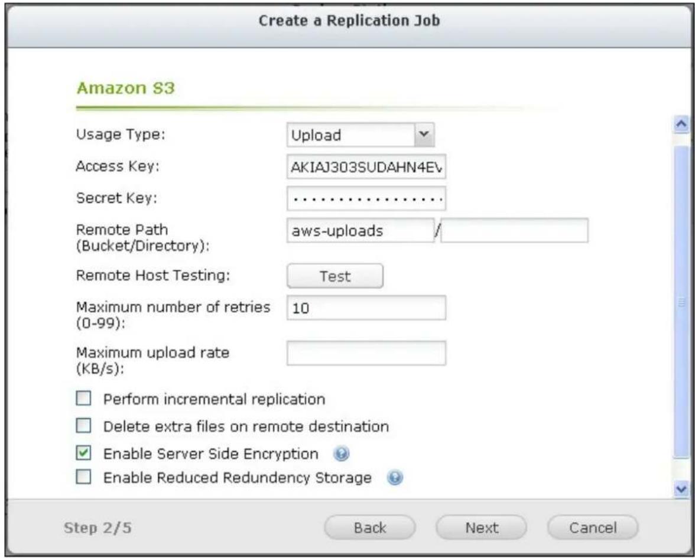This screenshot has width=695, height=558.
Task: Click the vertical scrollbar thumb
Action: (x=681, y=301)
